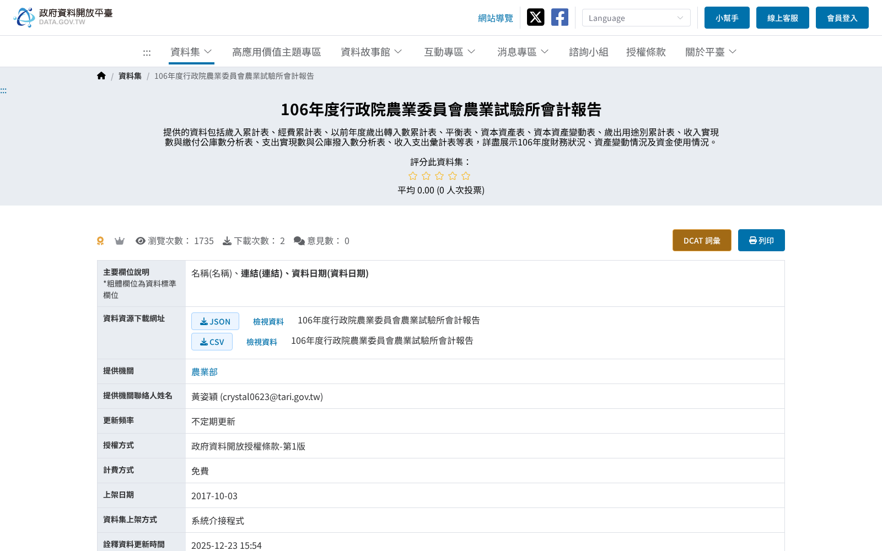Click the fifth rating star
Screen dimensions: 882x551
click(x=466, y=176)
